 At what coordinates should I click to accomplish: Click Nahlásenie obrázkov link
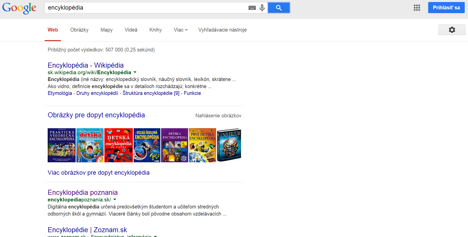tap(218, 116)
